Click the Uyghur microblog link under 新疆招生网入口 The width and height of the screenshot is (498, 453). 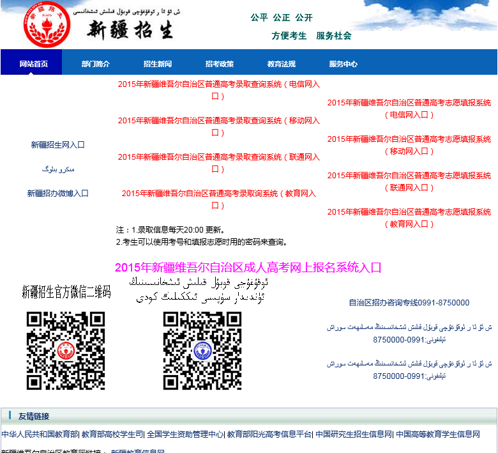(x=58, y=169)
